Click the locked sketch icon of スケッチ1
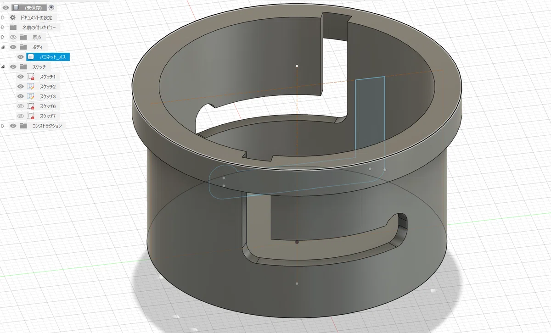 pyautogui.click(x=31, y=77)
